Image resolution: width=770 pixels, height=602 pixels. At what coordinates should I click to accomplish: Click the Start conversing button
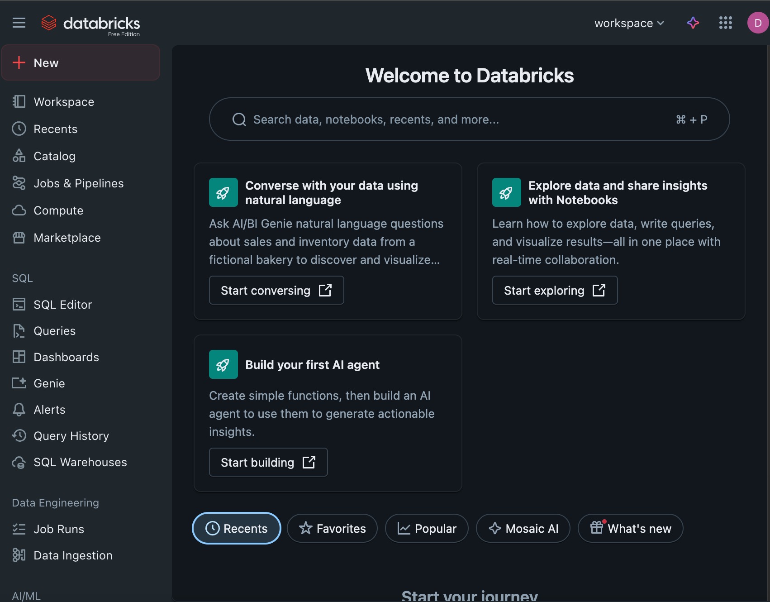[276, 290]
